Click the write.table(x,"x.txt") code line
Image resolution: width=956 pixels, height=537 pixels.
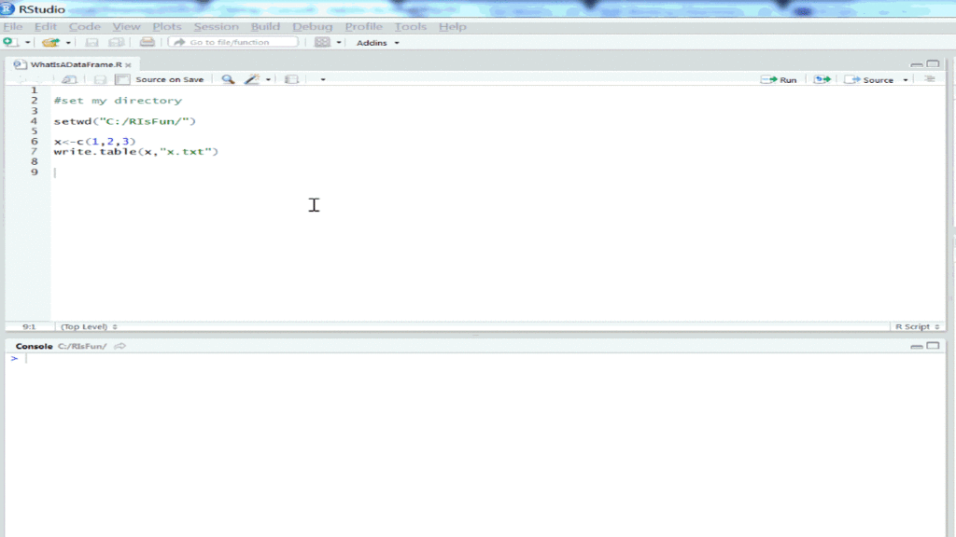point(136,152)
